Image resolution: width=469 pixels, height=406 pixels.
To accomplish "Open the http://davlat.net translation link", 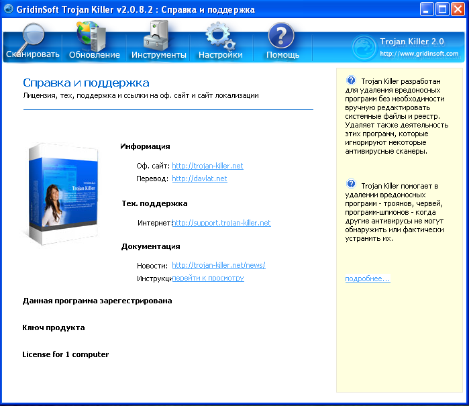I will pyautogui.click(x=199, y=179).
